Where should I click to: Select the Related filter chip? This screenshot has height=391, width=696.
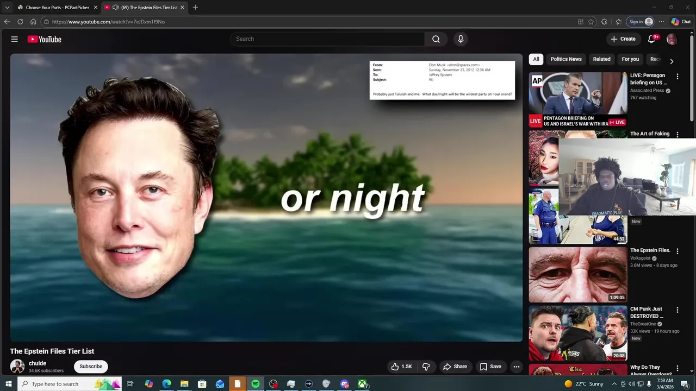[601, 59]
